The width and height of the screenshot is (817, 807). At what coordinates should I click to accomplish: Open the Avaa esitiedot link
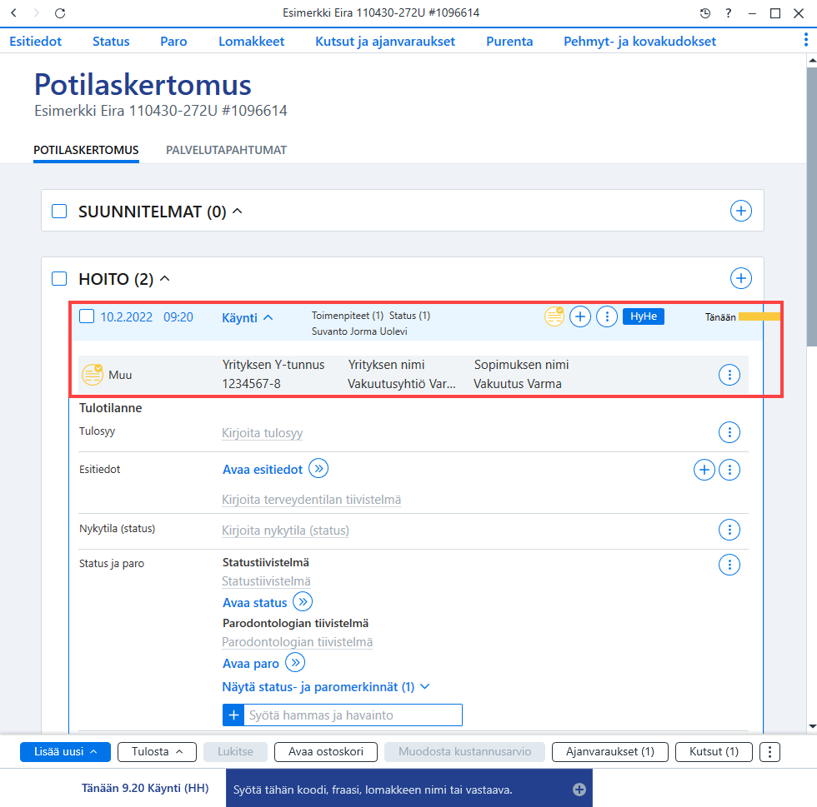(263, 470)
